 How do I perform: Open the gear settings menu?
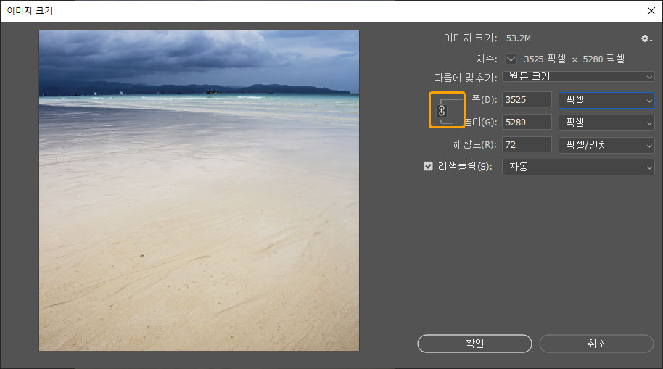[646, 38]
